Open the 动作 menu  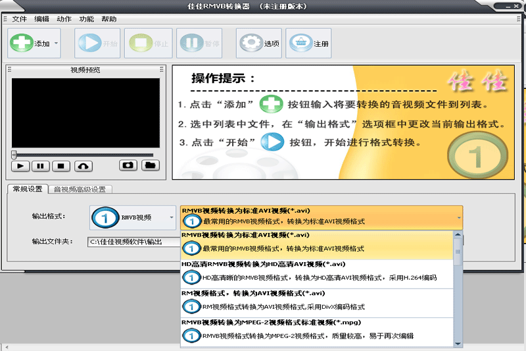pos(64,19)
